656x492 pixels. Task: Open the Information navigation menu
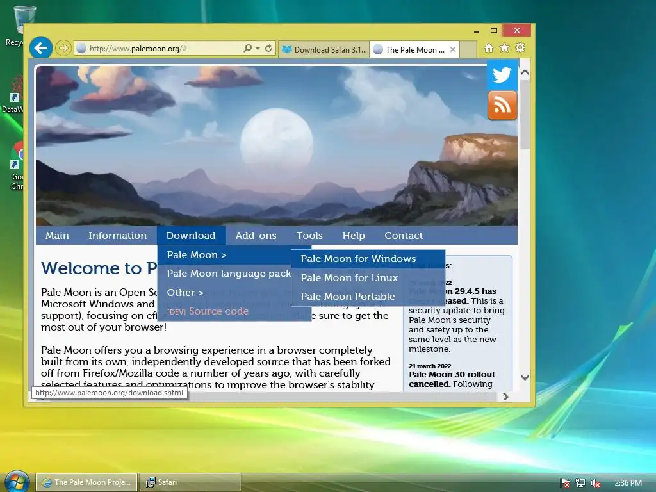(118, 236)
